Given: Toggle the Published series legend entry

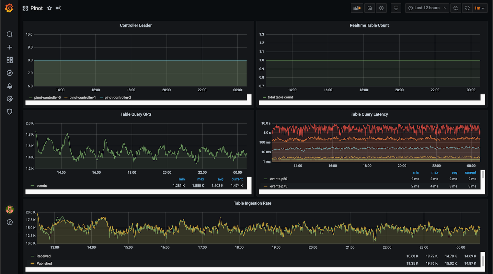Looking at the screenshot, I should 44,263.
